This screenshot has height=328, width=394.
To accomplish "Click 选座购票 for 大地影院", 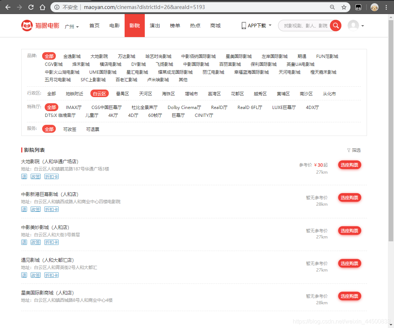I will (x=350, y=165).
